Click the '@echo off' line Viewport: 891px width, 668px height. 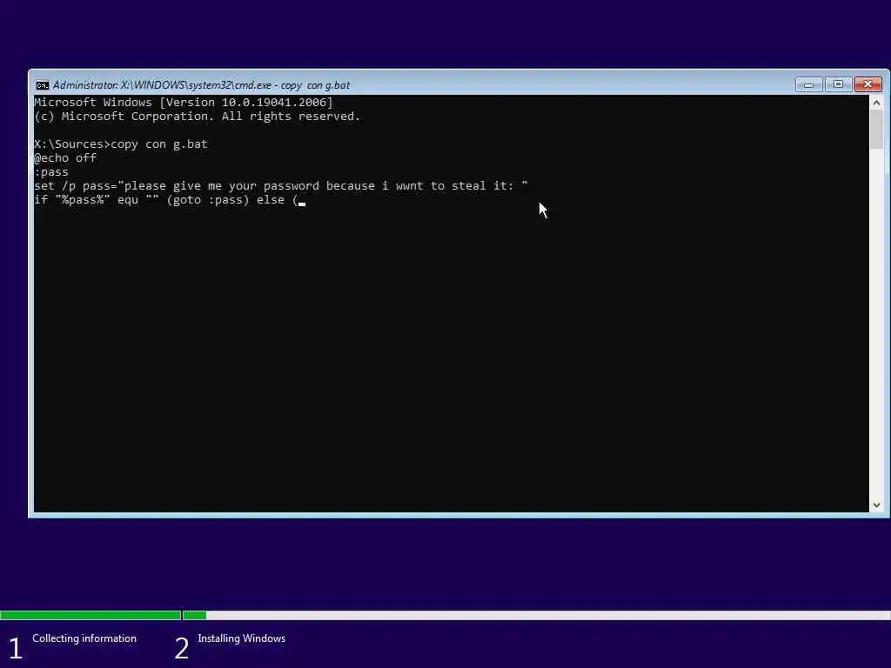click(x=65, y=158)
